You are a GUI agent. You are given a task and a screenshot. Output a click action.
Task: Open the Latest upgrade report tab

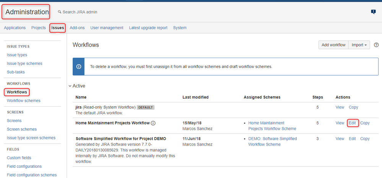[x=148, y=28]
